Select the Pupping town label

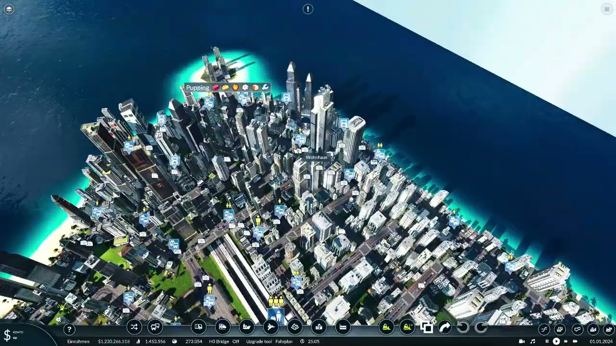pyautogui.click(x=198, y=87)
